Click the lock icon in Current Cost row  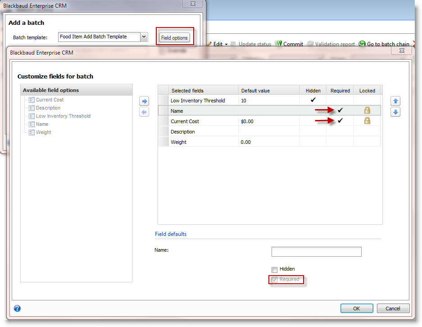[367, 120]
